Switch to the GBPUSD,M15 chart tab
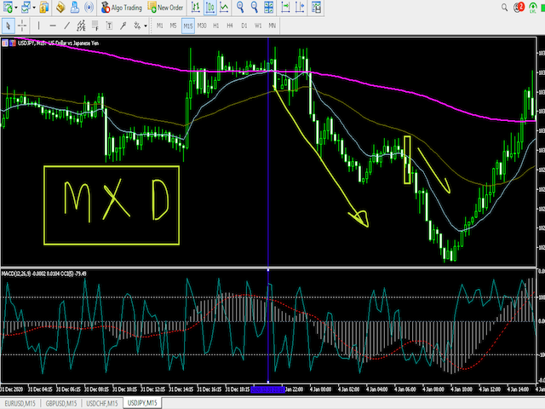Screen dimensions: 545x409 click(61, 403)
